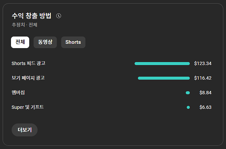This screenshot has width=226, height=149.
Task: Select the 전체 filter chip
Action: point(20,42)
